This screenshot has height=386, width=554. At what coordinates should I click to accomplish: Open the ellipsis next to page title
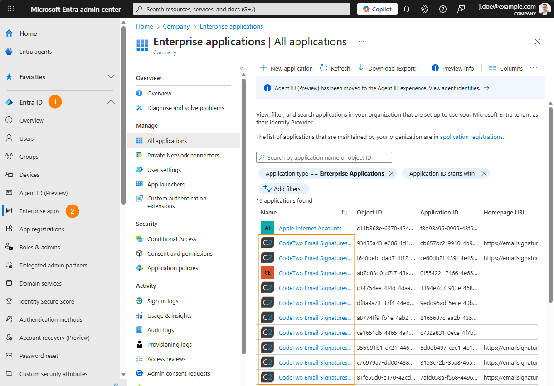tap(361, 42)
